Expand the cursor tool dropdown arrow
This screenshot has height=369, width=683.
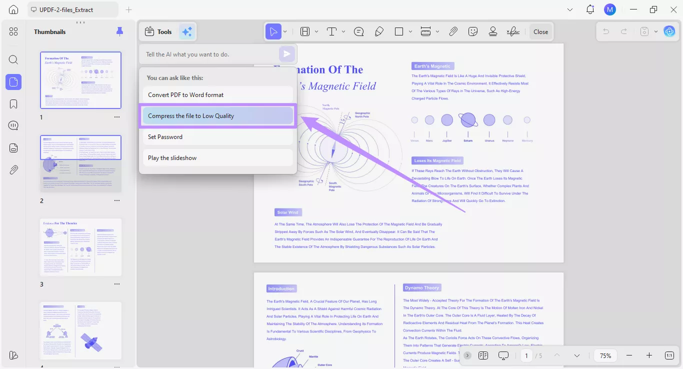285,31
